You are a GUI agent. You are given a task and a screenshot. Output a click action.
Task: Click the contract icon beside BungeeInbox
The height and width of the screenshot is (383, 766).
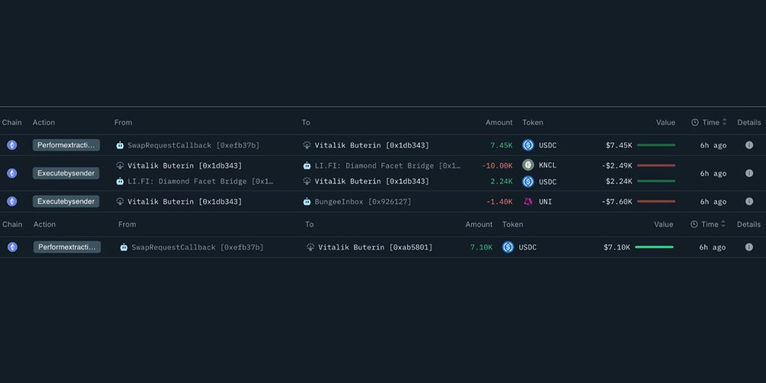click(307, 201)
